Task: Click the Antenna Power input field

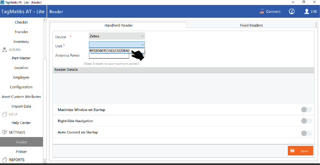Action: (109, 56)
